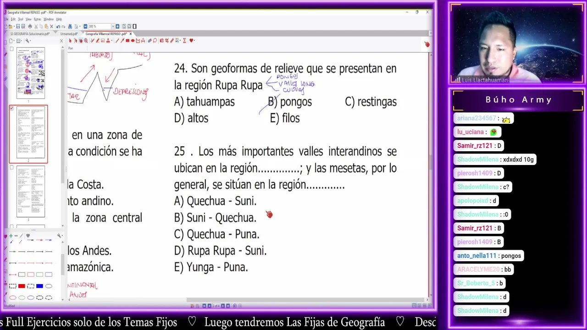Close the page thumbnails sidebar
The height and width of the screenshot is (330, 587).
point(61,41)
